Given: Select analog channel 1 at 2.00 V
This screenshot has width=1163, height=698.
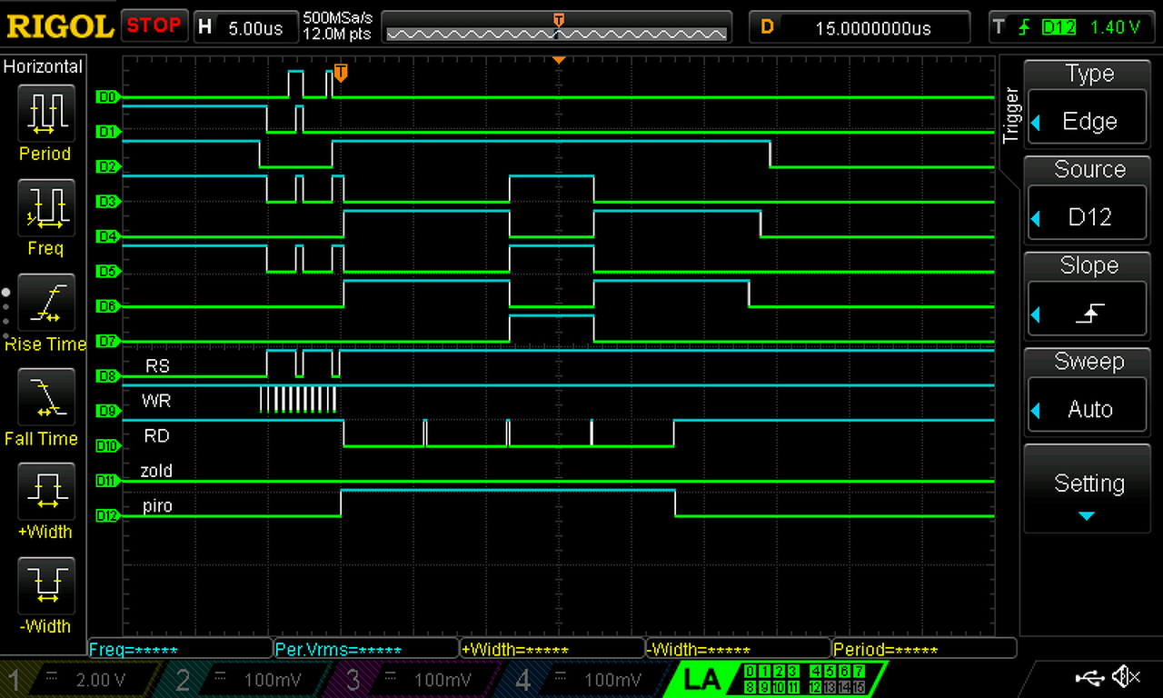Looking at the screenshot, I should click(80, 680).
